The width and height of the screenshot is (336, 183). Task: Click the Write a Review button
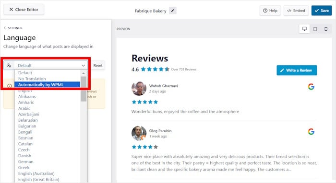(297, 70)
